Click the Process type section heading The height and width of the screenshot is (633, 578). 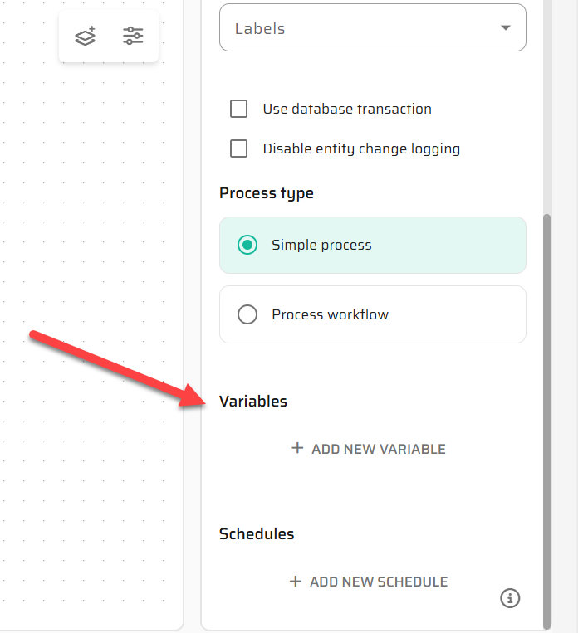click(x=267, y=193)
